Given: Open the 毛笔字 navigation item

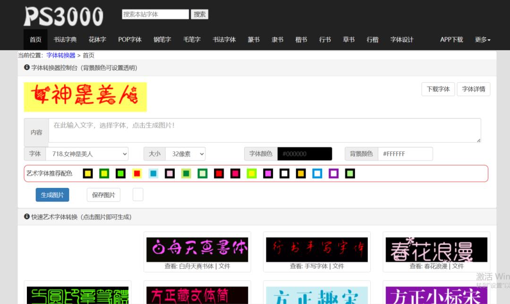Looking at the screenshot, I should (x=192, y=40).
